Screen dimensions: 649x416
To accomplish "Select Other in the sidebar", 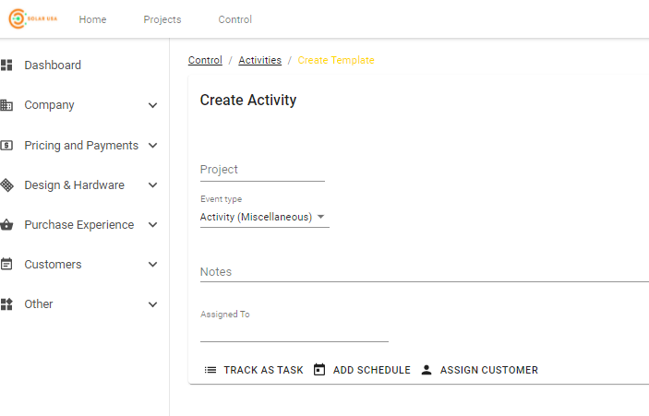I will pos(39,304).
